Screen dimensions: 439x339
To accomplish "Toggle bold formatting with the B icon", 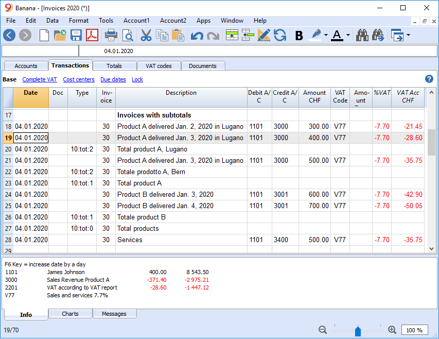I will [299, 36].
